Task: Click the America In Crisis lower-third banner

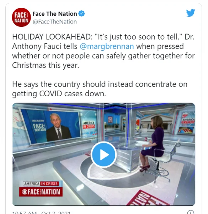Action: coord(41,184)
